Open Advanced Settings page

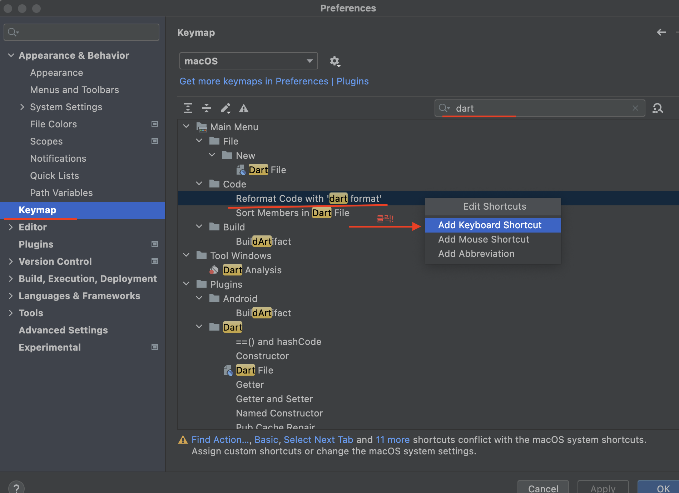(63, 330)
